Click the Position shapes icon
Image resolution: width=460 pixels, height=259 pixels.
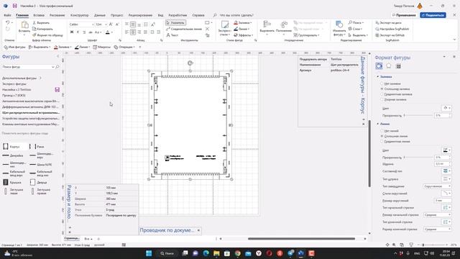[x=284, y=27]
